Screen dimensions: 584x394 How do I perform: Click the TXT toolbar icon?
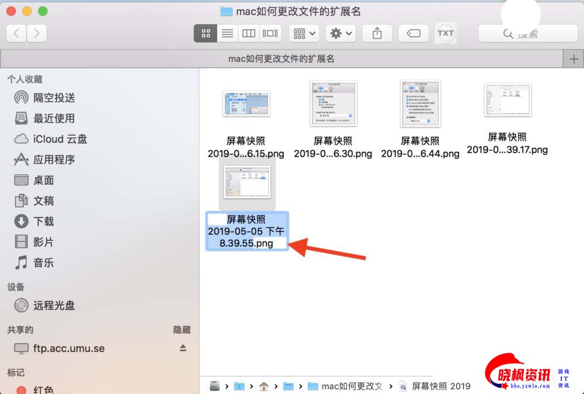(446, 33)
